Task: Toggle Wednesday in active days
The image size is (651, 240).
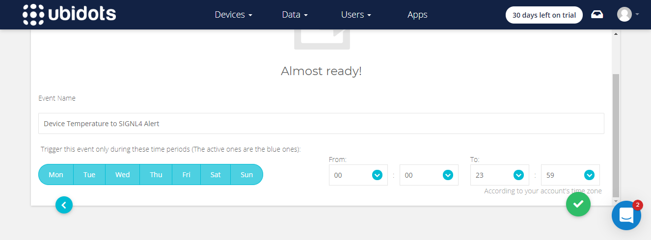Action: coord(123,175)
